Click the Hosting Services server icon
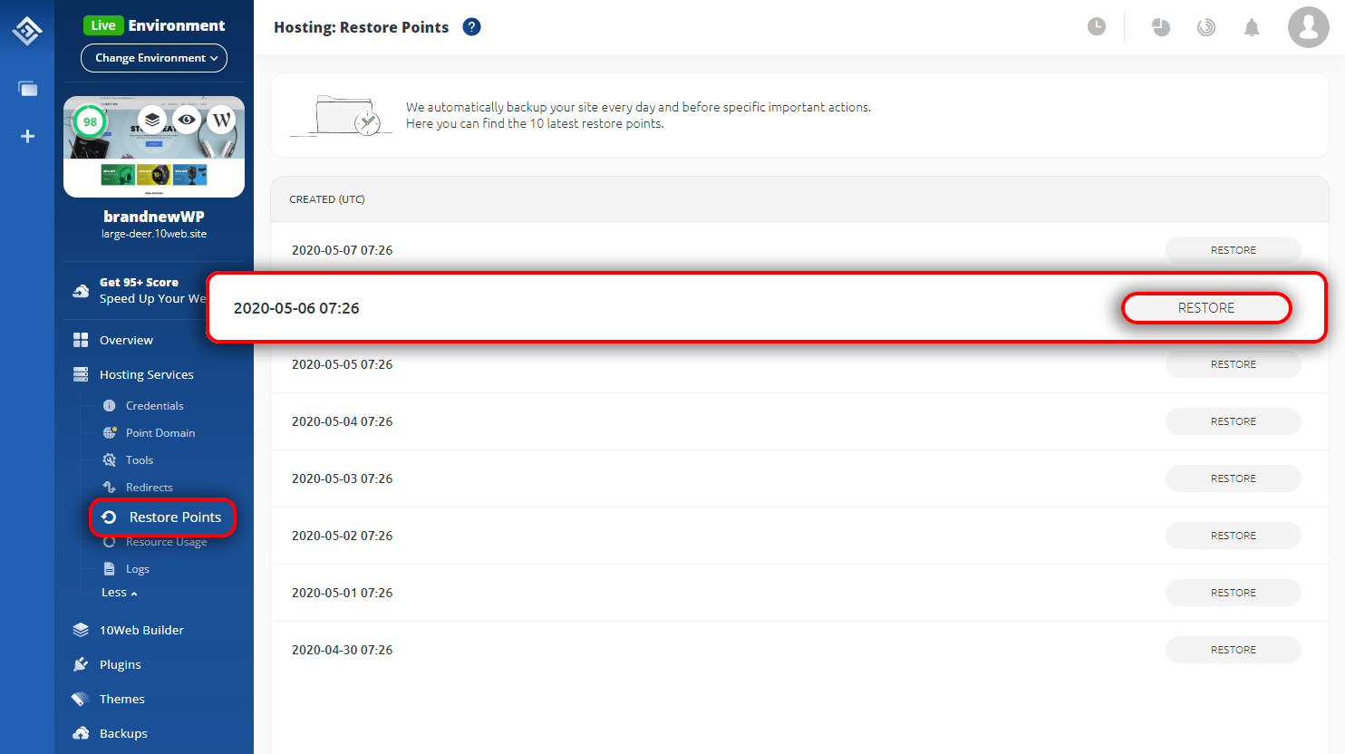 (x=81, y=374)
